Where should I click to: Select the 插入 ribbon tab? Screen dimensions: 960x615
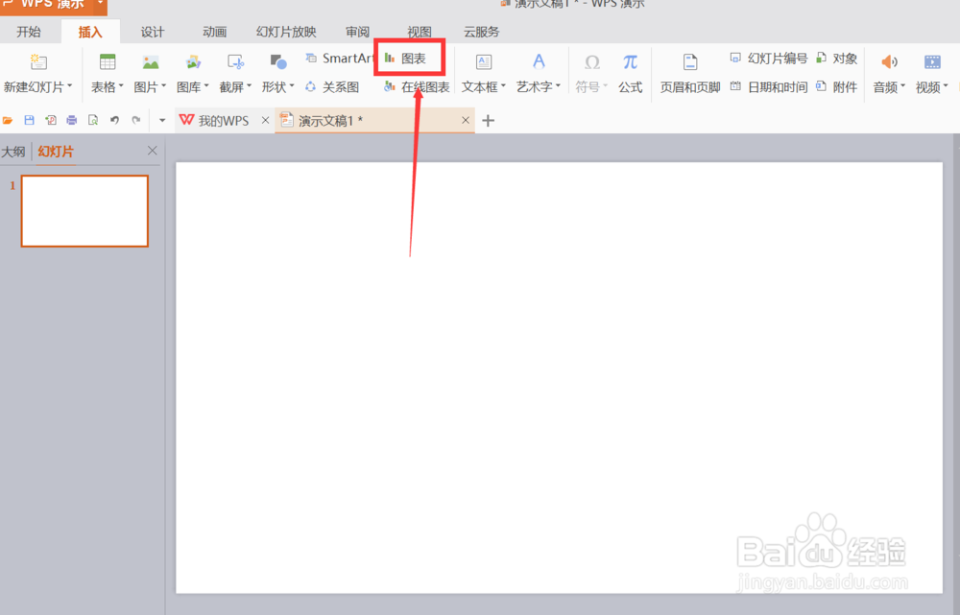tap(90, 32)
